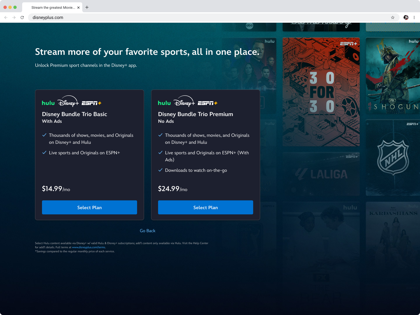This screenshot has width=420, height=315.
Task: Click the $14.99/mo price
Action: pos(56,189)
